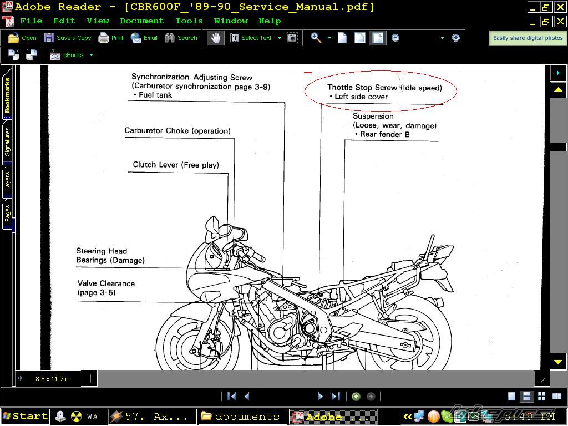The image size is (568, 426).
Task: Pick the Zoom In magnifier tool
Action: (x=316, y=38)
